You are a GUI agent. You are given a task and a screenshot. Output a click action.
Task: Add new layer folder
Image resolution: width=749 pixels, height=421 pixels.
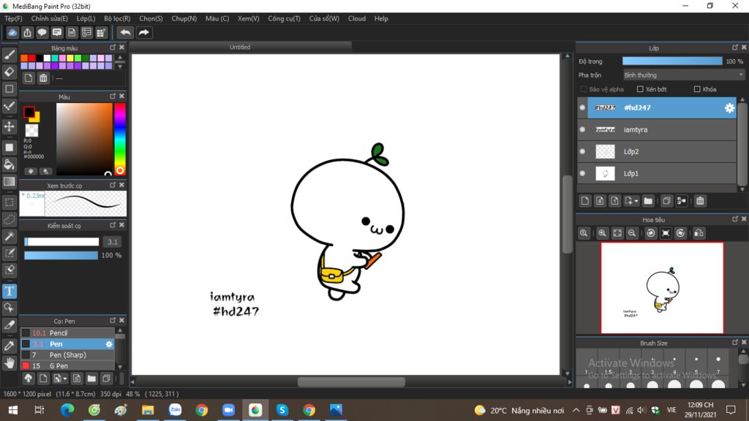(x=648, y=201)
